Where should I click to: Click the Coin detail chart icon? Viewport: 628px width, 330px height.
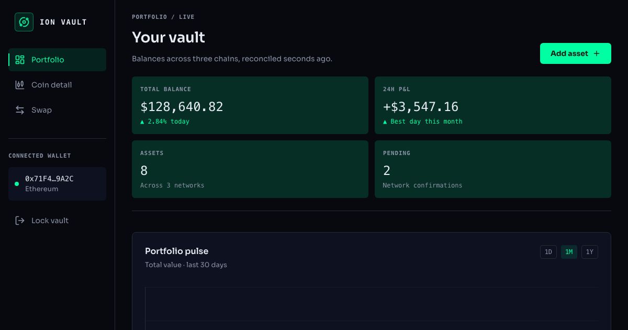click(x=20, y=85)
